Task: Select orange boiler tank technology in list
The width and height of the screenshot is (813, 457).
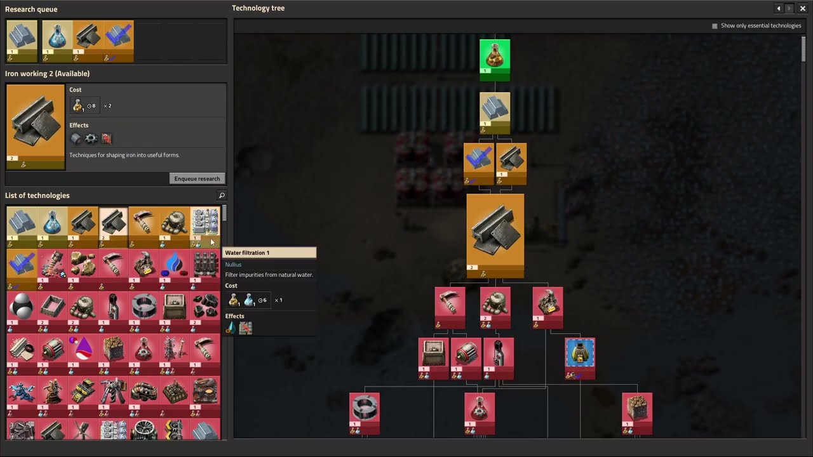Action: click(x=175, y=227)
